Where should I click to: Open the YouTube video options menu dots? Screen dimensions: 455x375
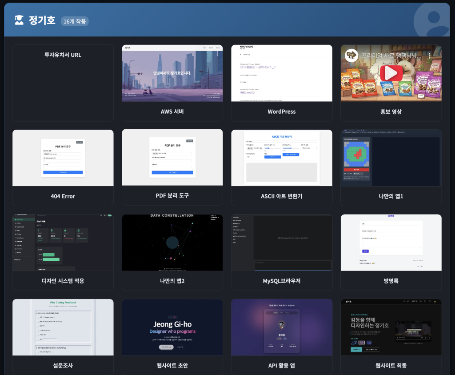click(430, 56)
